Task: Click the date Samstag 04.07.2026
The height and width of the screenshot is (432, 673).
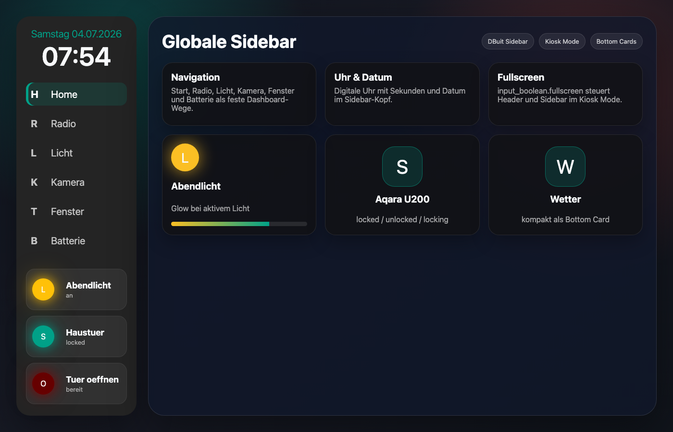Action: (x=76, y=34)
